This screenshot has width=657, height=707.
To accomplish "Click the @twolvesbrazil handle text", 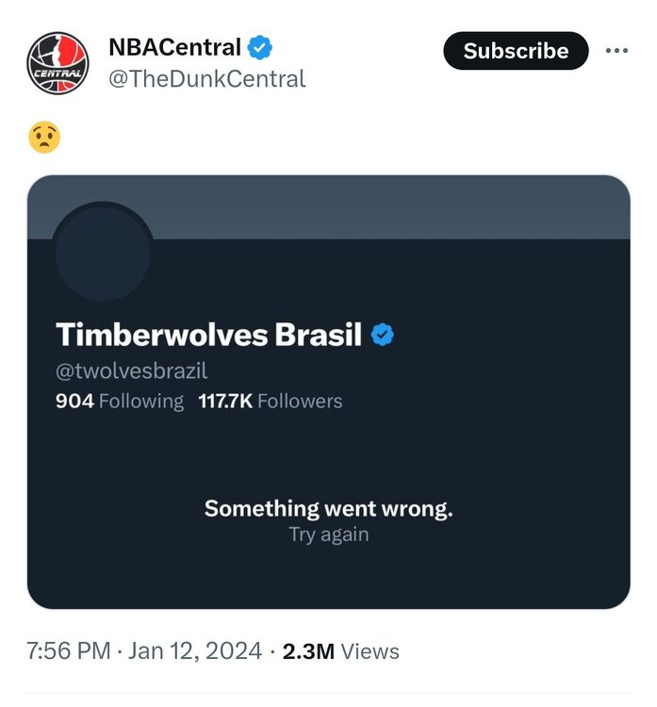I will pyautogui.click(x=131, y=370).
